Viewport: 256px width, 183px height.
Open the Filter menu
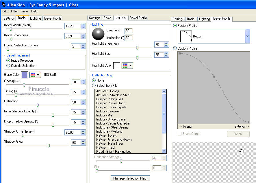[14, 11]
